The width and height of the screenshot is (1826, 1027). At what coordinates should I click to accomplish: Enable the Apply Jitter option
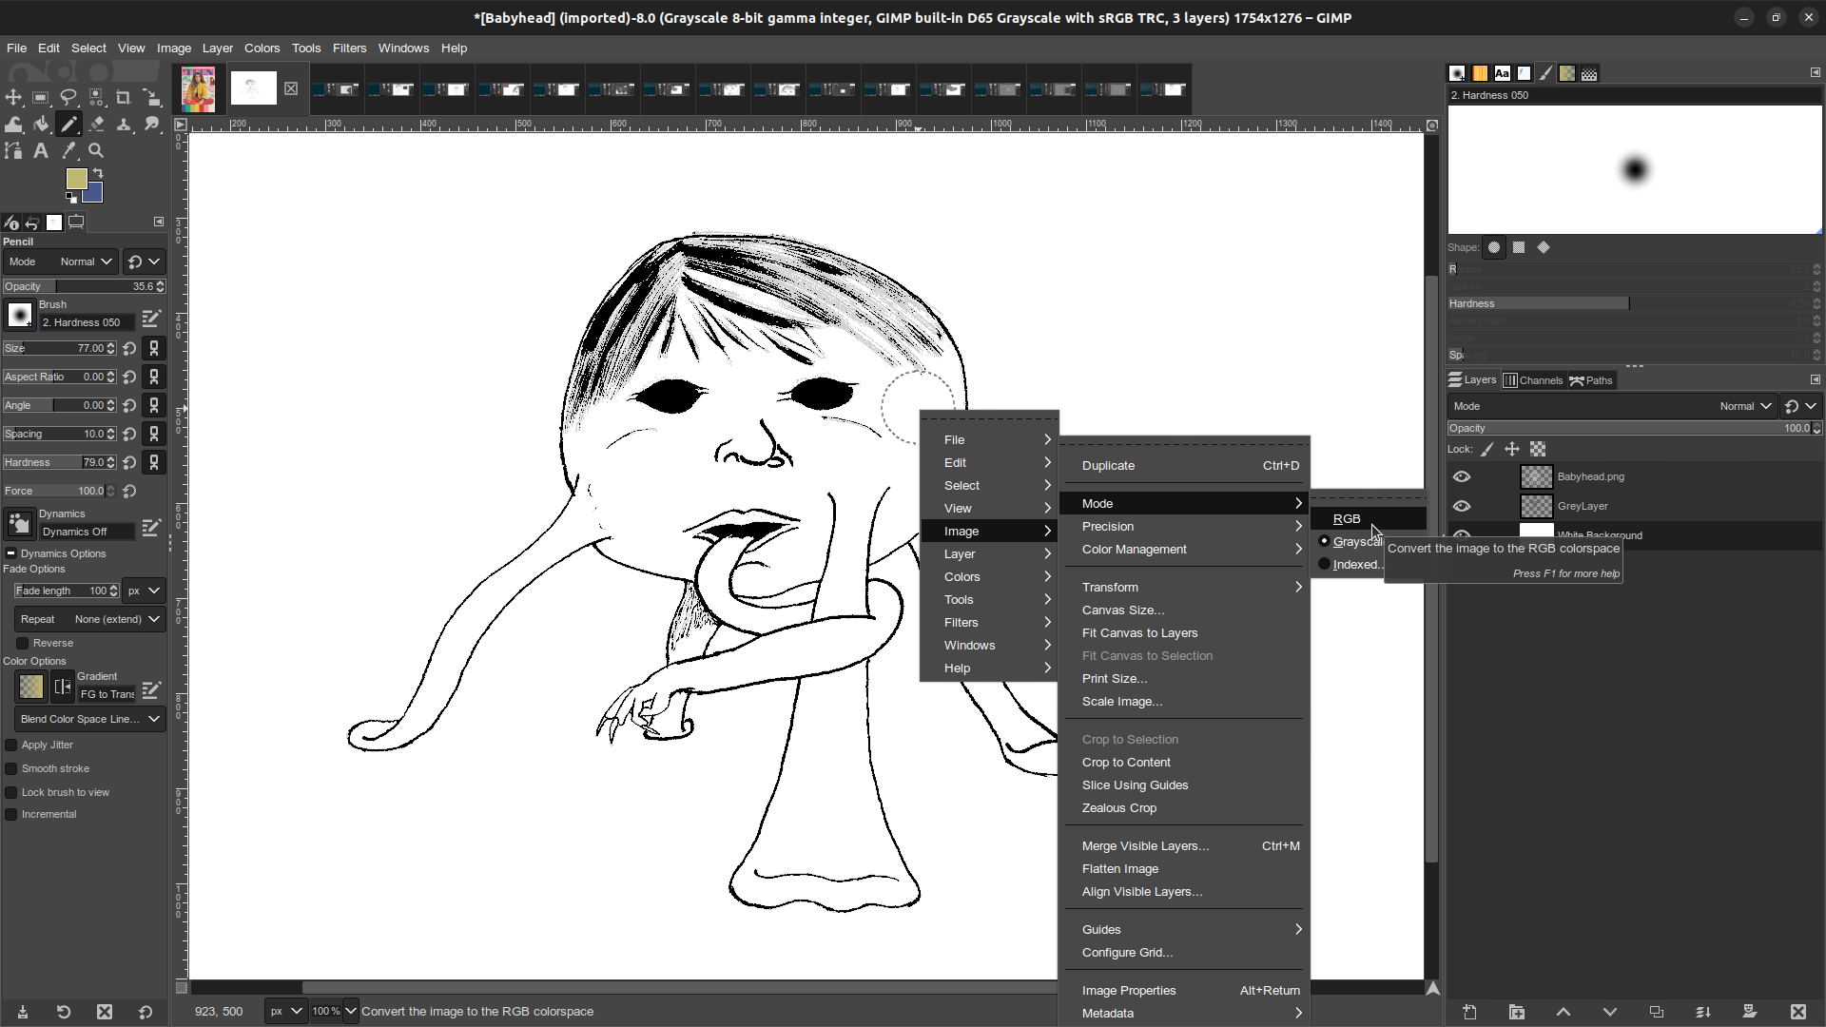pyautogui.click(x=11, y=745)
